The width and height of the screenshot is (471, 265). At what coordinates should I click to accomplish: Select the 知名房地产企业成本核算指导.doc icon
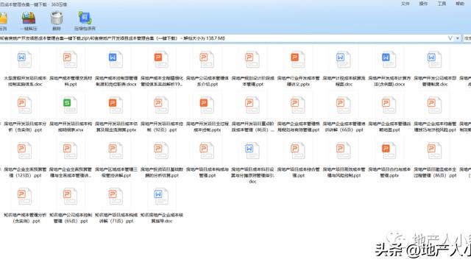click(x=161, y=197)
